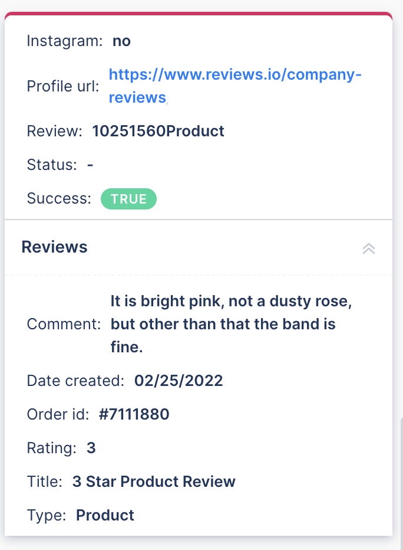
Task: Click the Status dash value
Action: 90,165
